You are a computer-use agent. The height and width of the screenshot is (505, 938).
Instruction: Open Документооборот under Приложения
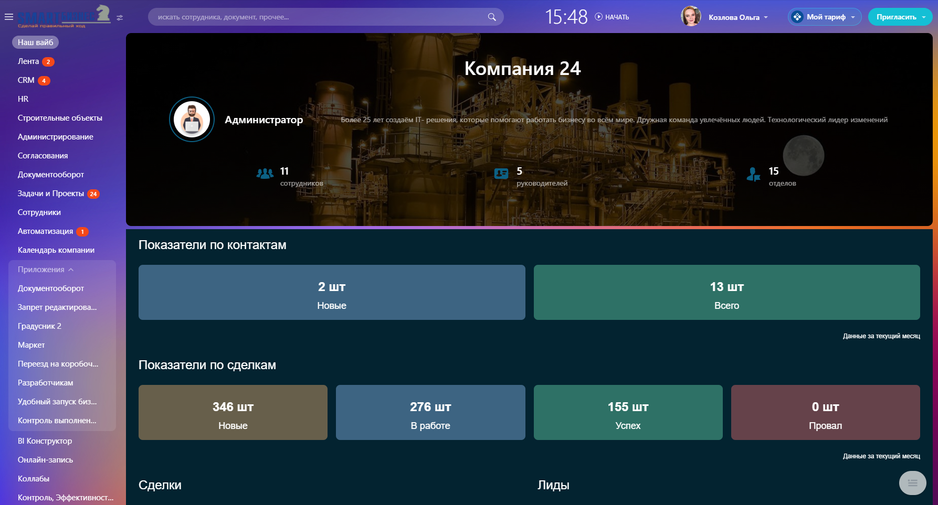[x=51, y=288]
